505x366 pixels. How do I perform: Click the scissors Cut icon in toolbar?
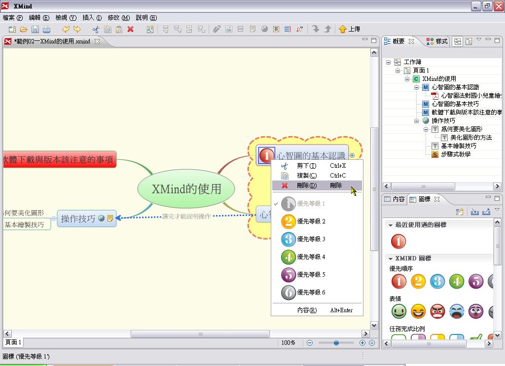96,29
